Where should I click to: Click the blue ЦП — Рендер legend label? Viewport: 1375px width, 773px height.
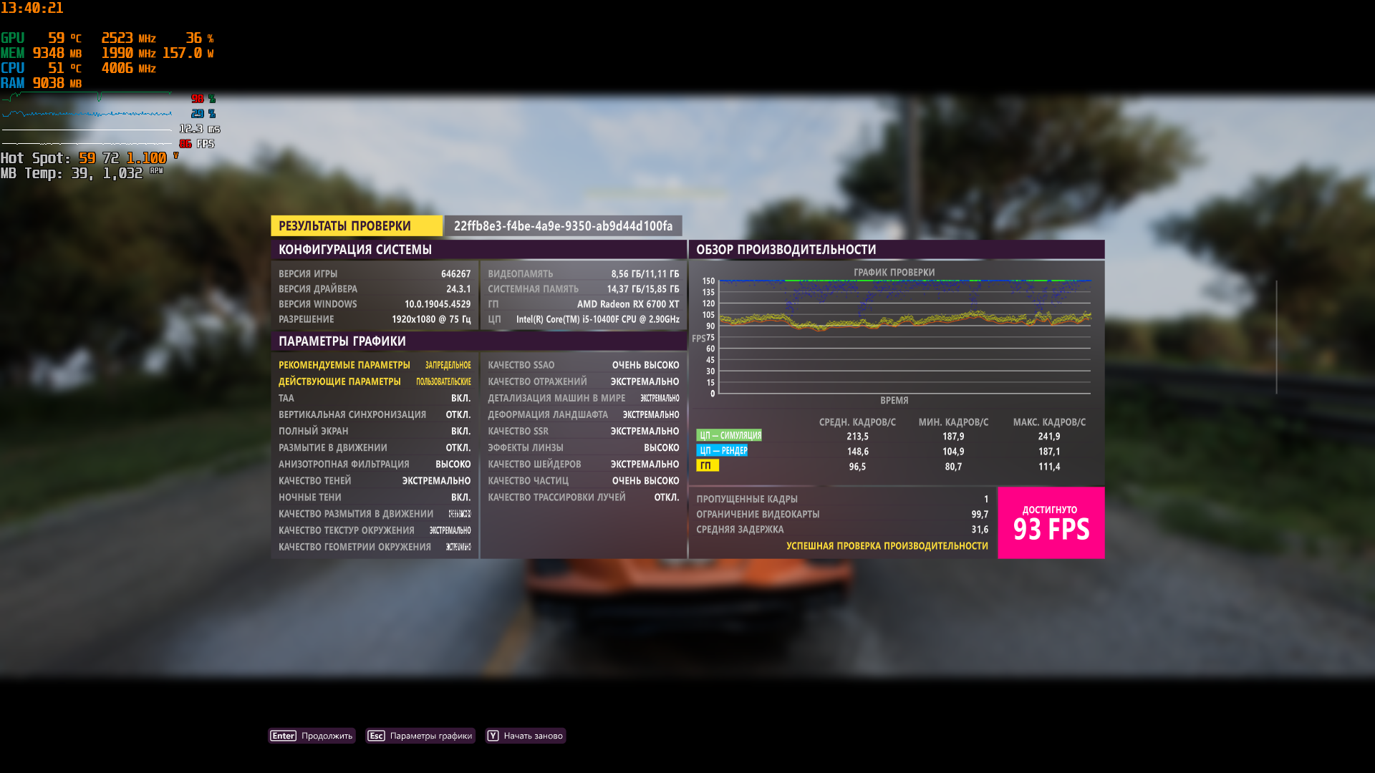722,451
